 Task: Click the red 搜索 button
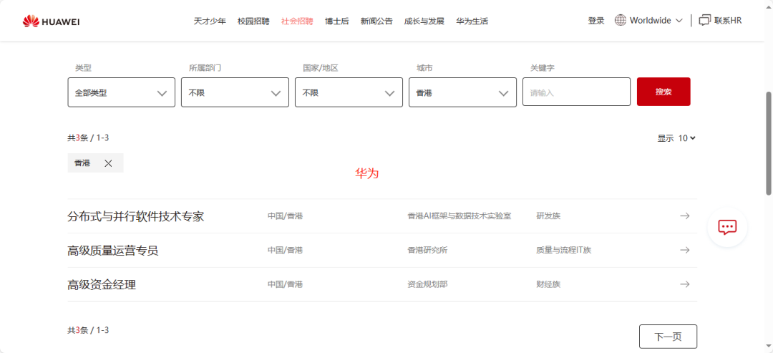pyautogui.click(x=663, y=92)
